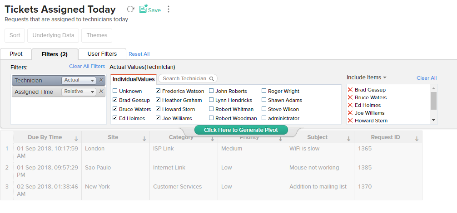Uncheck the Bruce Waters checkbox
Image resolution: width=457 pixels, height=213 pixels.
[x=115, y=109]
